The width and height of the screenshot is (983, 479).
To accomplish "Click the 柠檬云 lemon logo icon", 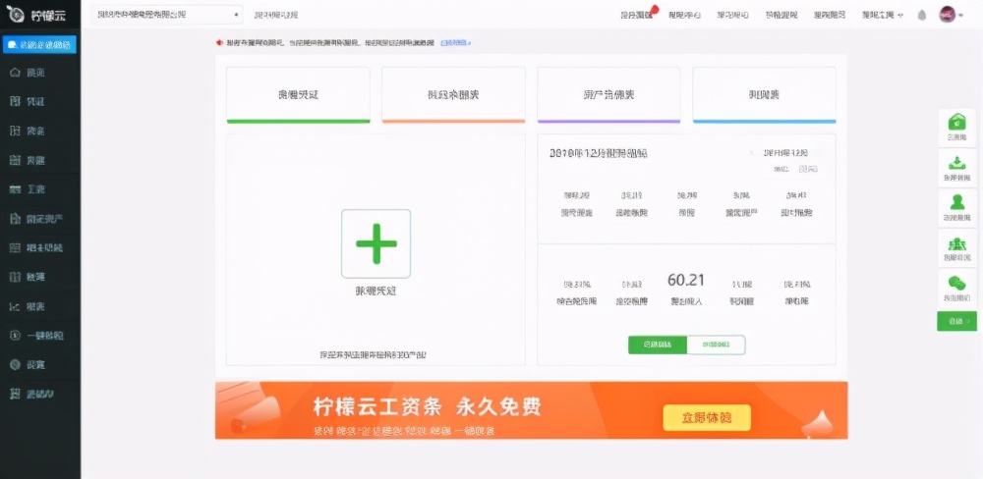I will [15, 15].
